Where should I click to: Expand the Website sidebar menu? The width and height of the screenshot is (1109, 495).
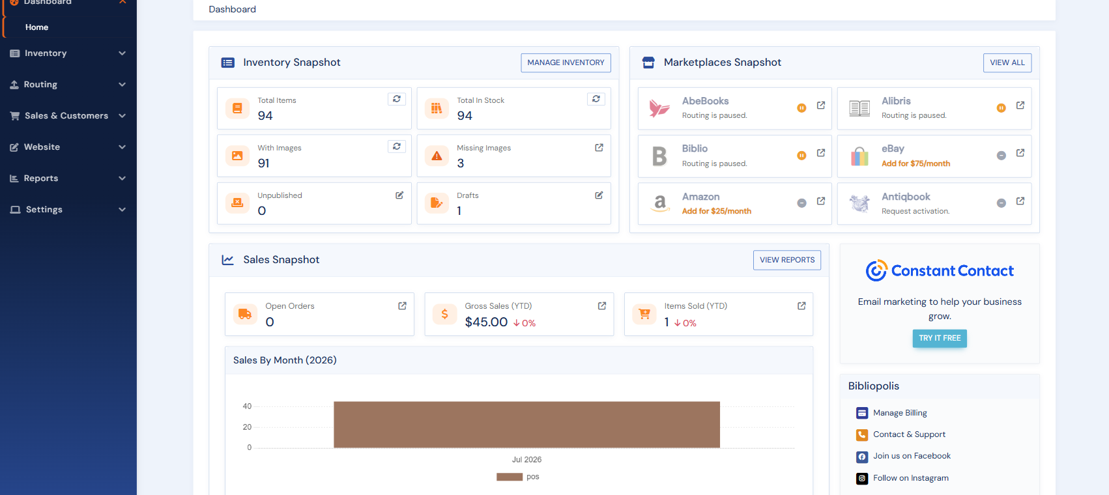[68, 147]
